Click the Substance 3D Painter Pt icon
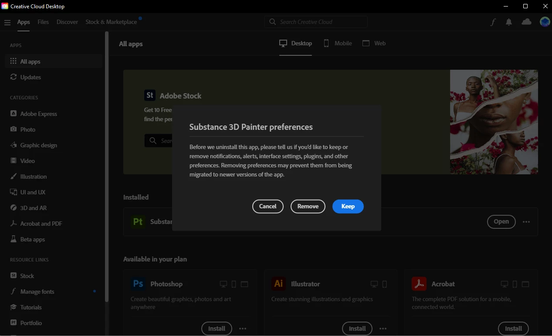The image size is (552, 336). click(138, 221)
